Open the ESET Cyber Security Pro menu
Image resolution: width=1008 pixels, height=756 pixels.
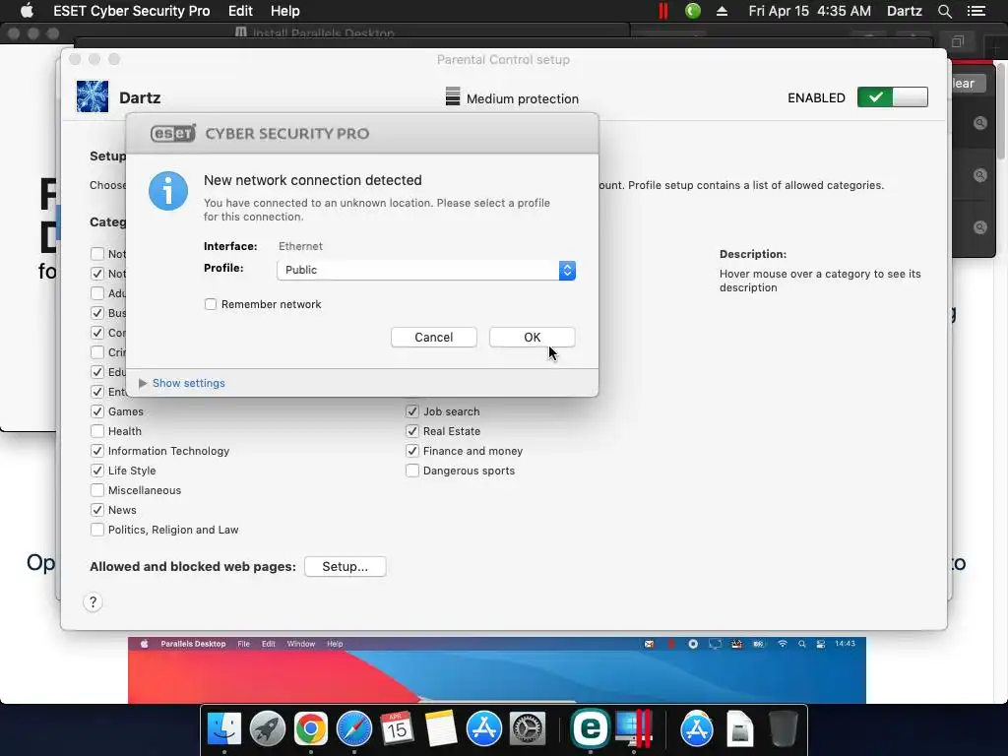pyautogui.click(x=132, y=11)
